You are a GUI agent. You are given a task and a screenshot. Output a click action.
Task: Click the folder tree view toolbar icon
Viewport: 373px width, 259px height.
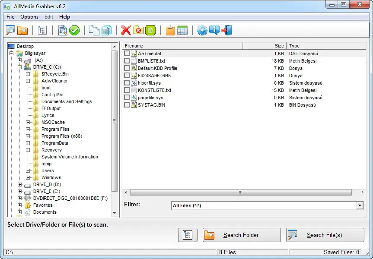(x=42, y=30)
